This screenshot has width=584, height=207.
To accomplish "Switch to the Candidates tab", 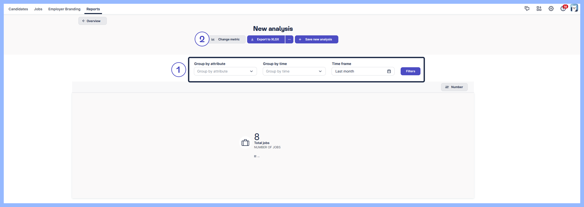I will point(18,9).
